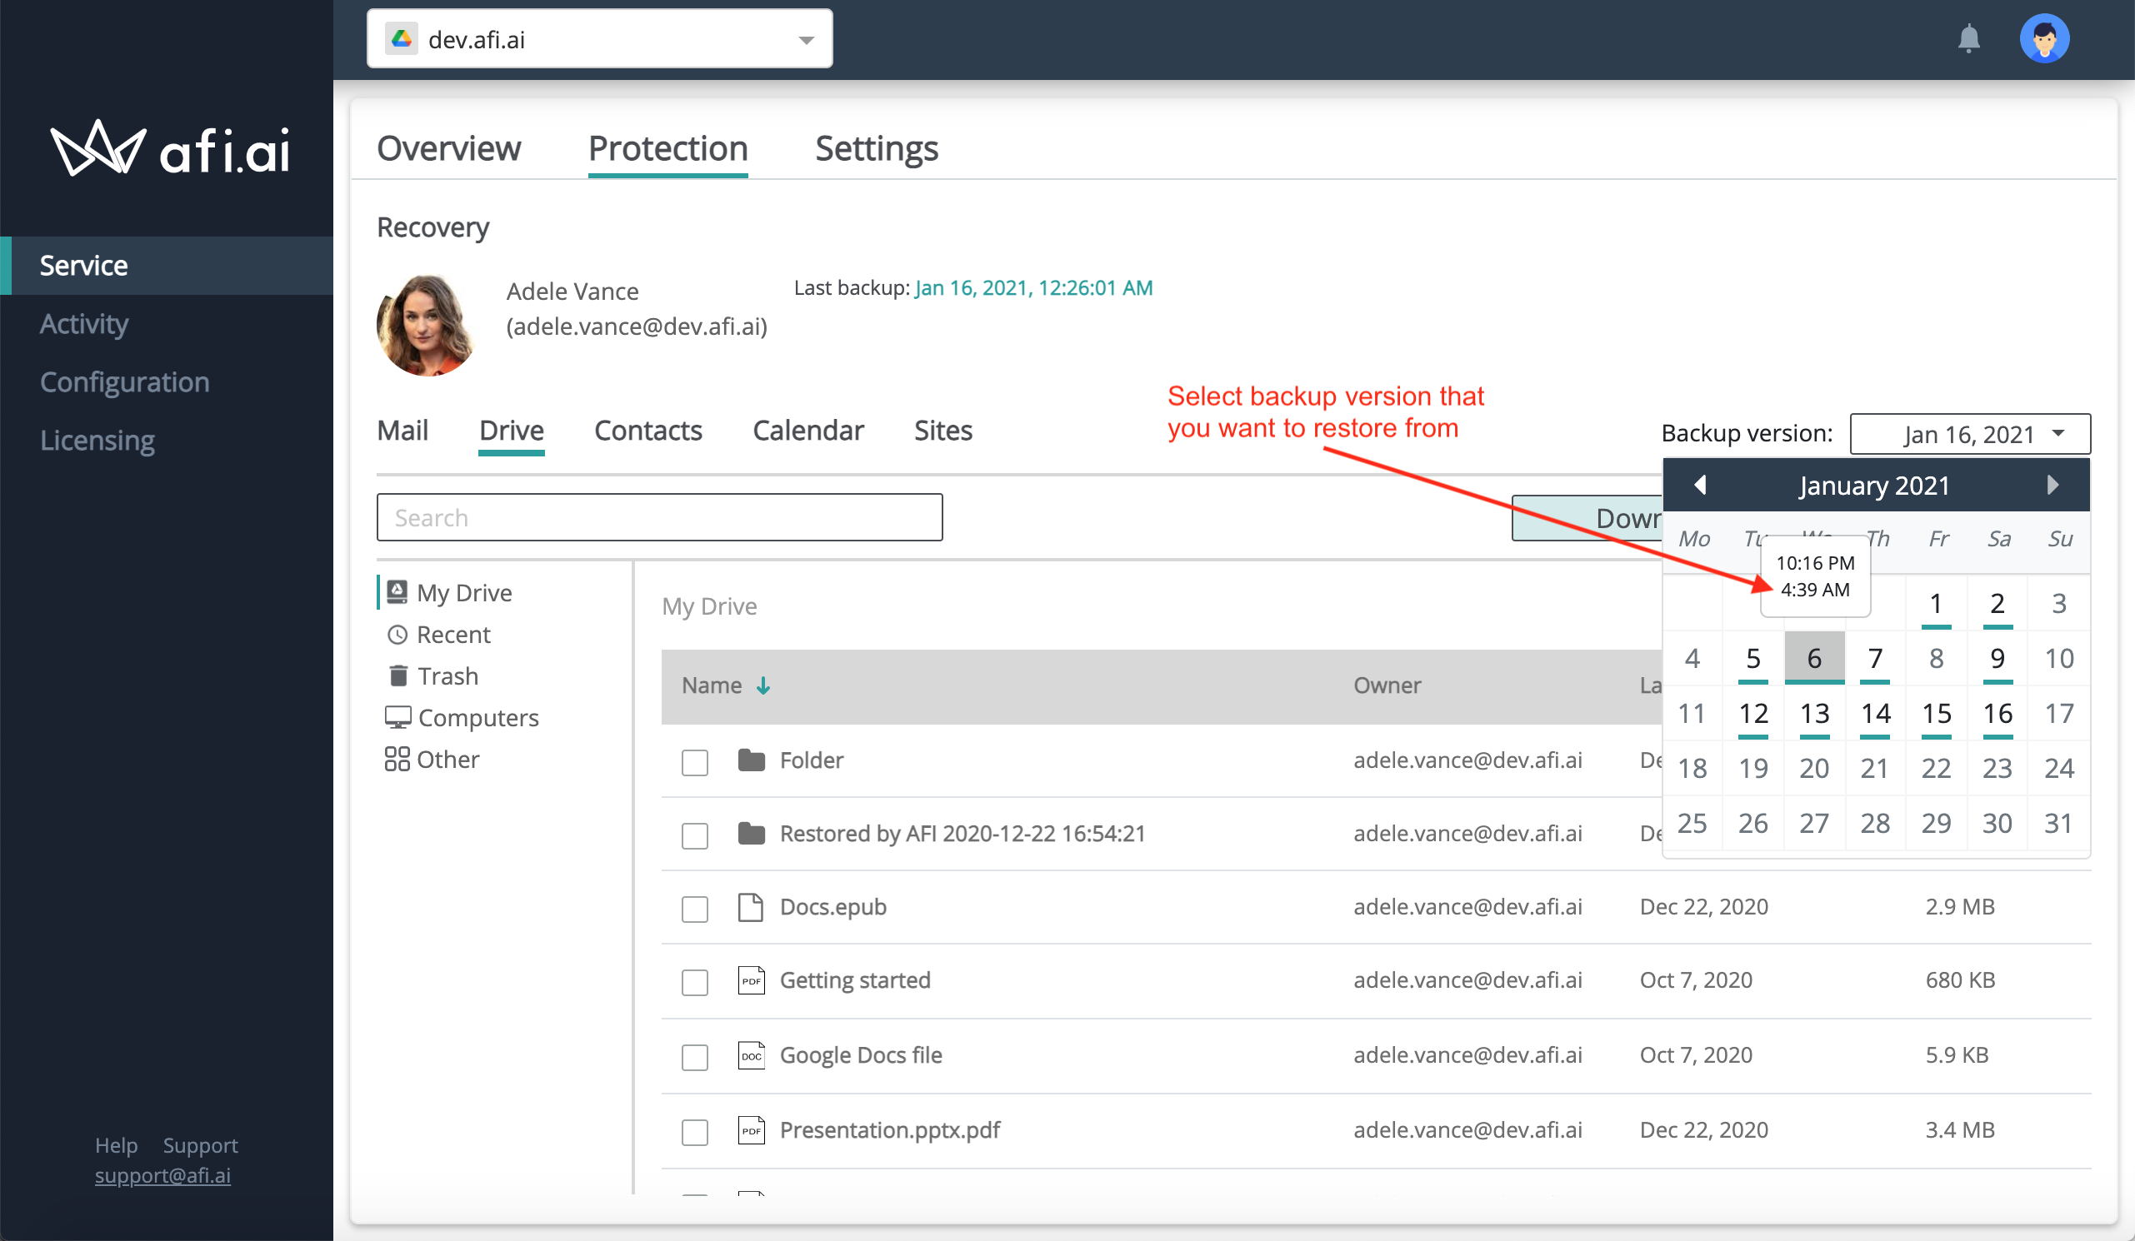Select January 16 in the calendar

click(x=1997, y=713)
